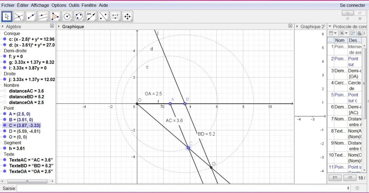Show the distanceBD number object
Viewport: 369px width, 193px height.
(5, 96)
